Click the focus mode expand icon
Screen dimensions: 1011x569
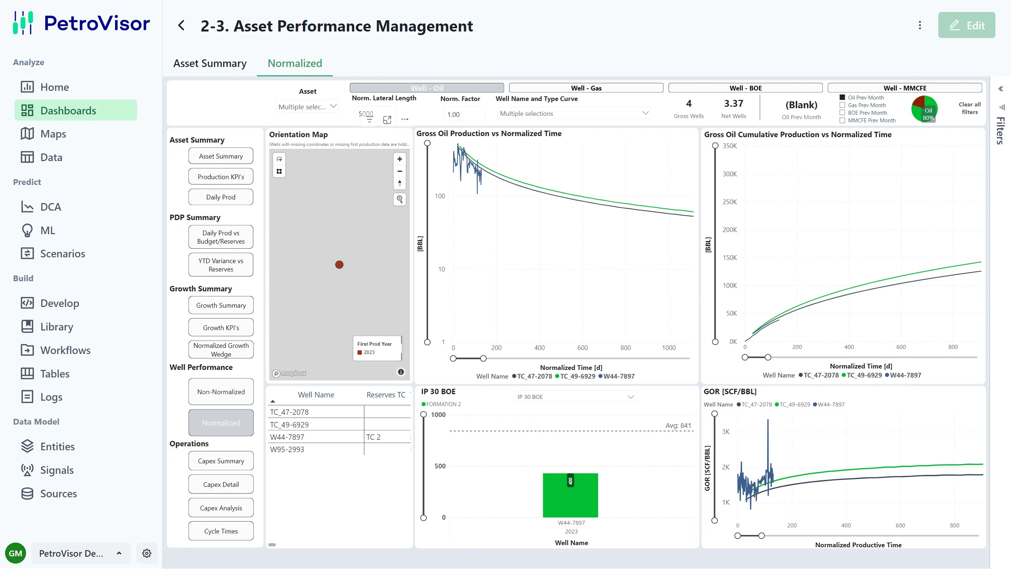pyautogui.click(x=387, y=120)
